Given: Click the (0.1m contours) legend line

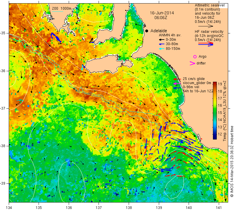Looking at the screenshot, I should click(207, 9).
